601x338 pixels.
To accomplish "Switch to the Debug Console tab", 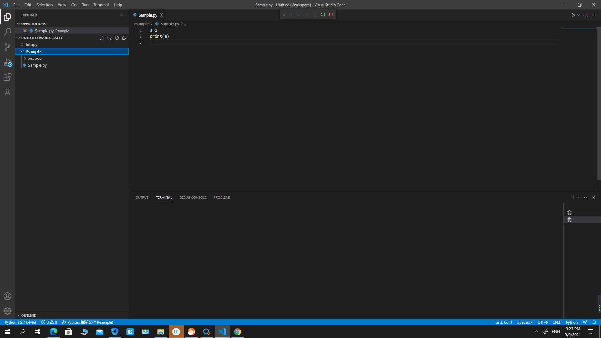I will (193, 197).
